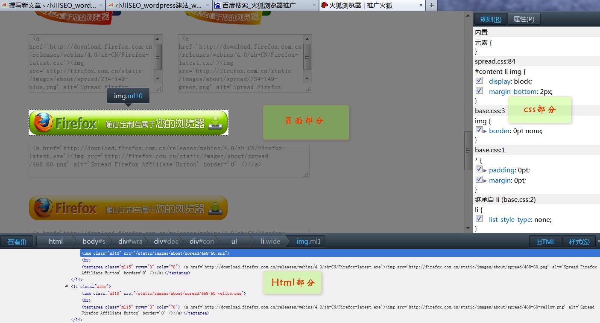
Task: Click the blue textarea's scroll-down arrow
Action: (158, 79)
